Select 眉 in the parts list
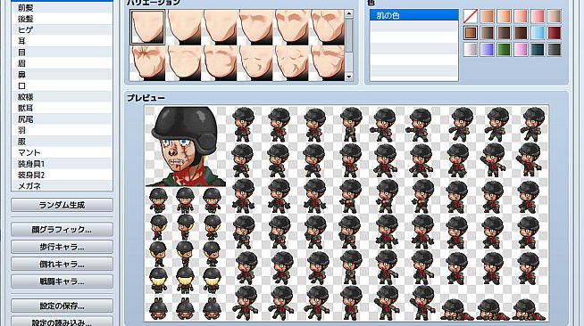The image size is (584, 326). pos(62,63)
